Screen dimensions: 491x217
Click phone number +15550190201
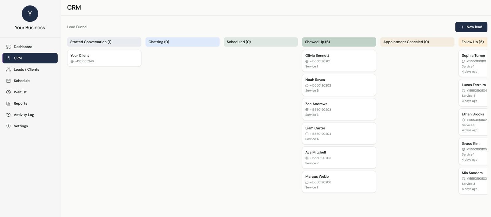click(x=320, y=61)
